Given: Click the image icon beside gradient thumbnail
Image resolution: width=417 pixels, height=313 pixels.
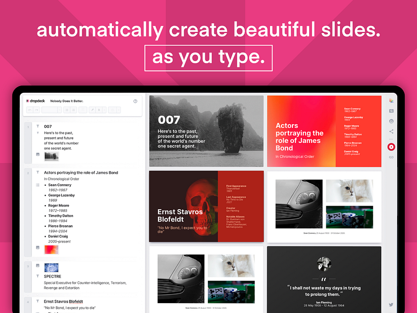Looking at the screenshot, I should [x=38, y=247].
